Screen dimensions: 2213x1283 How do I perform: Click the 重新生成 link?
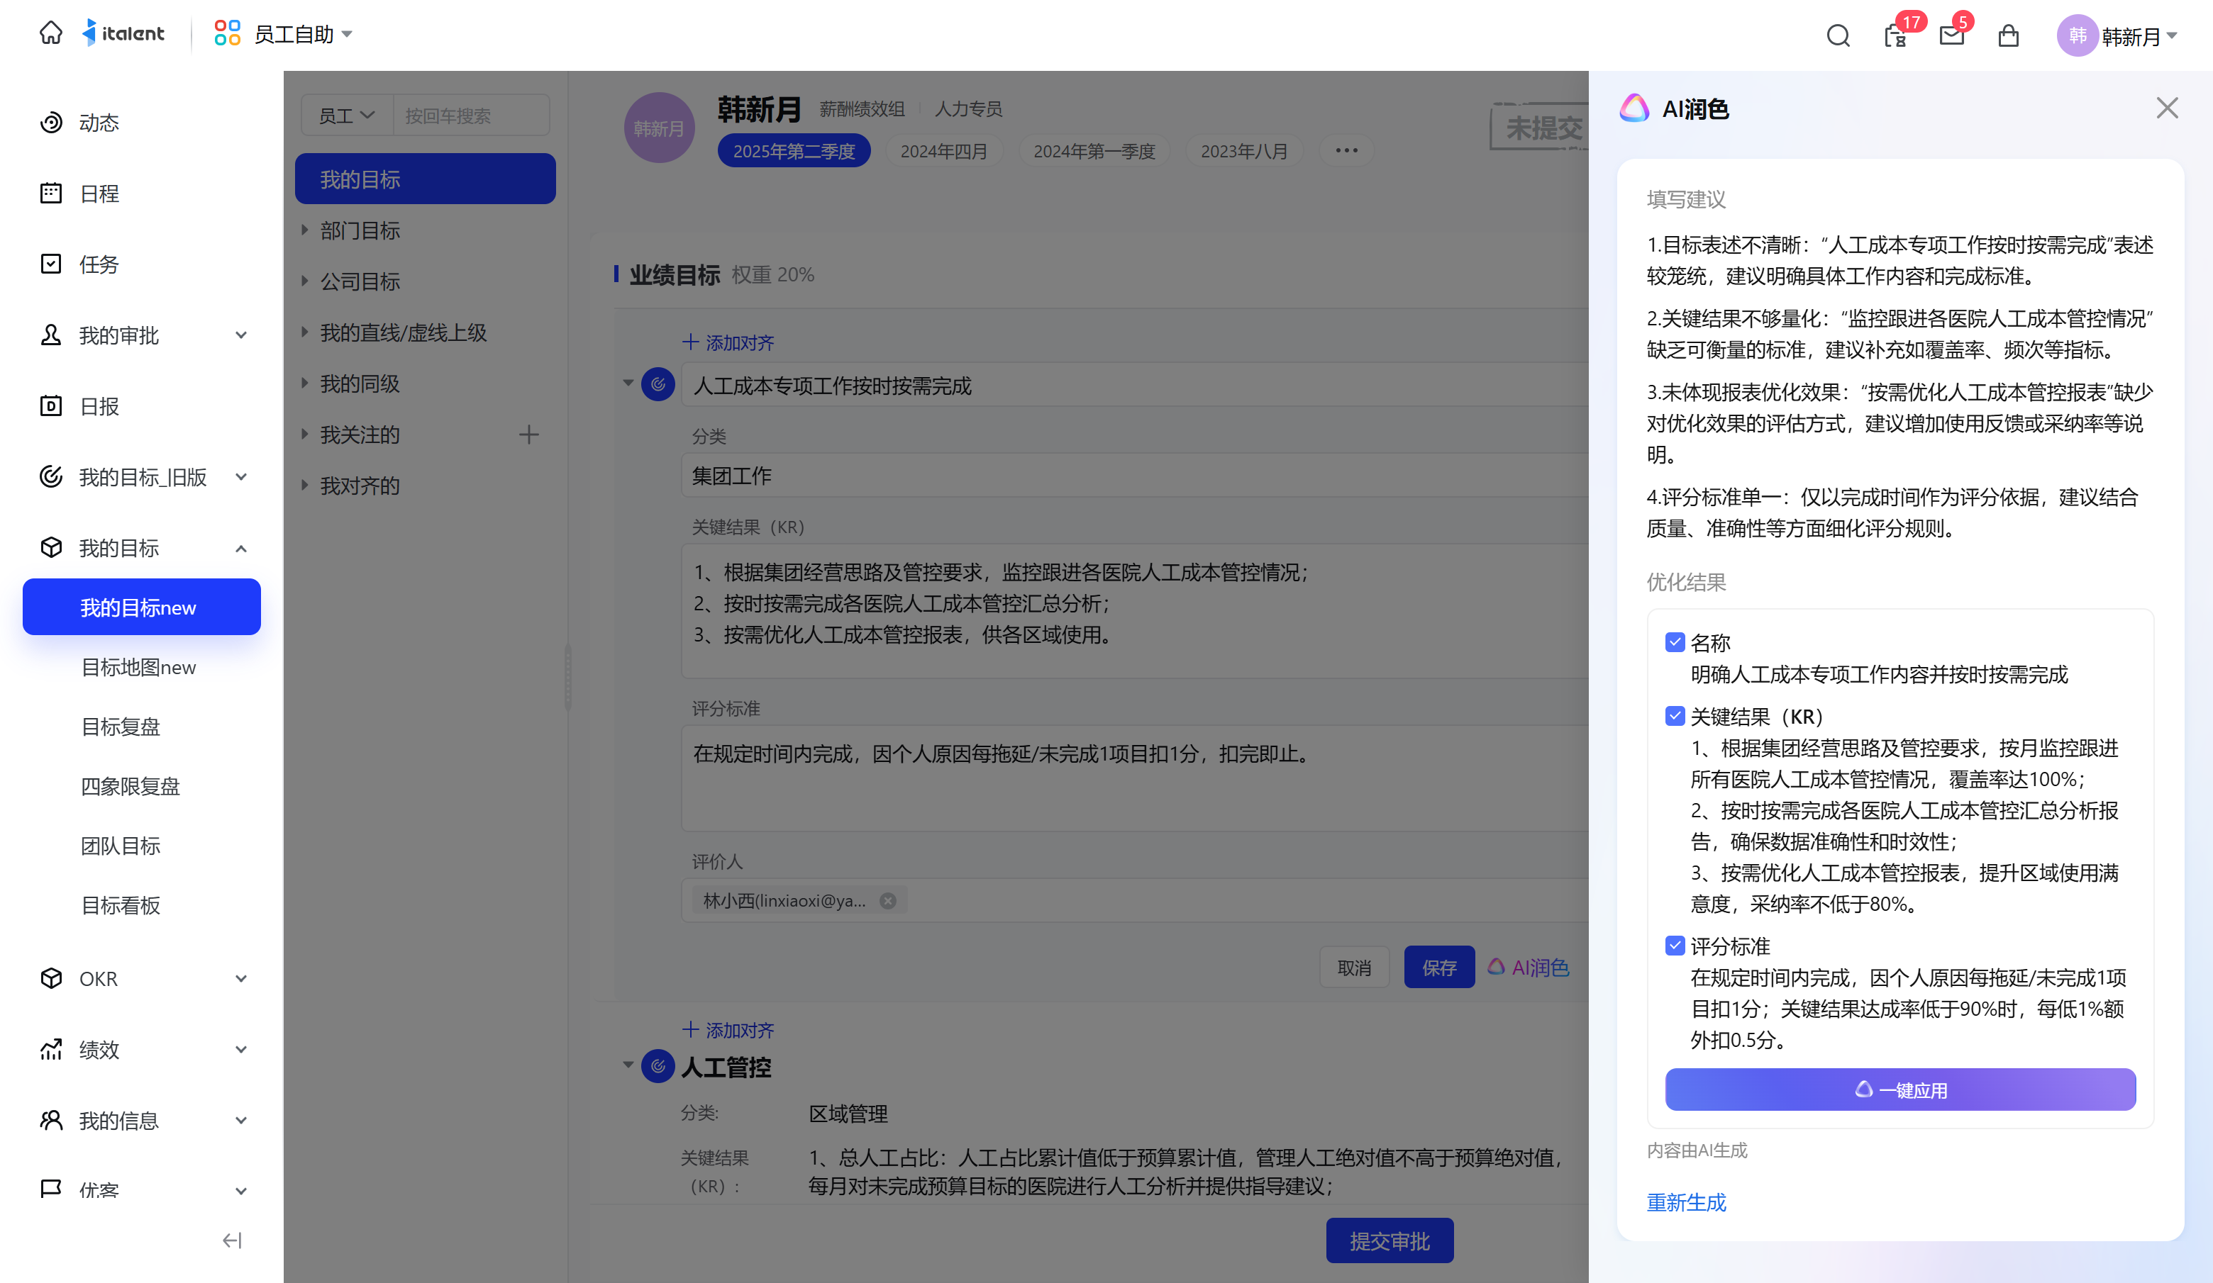tap(1685, 1201)
